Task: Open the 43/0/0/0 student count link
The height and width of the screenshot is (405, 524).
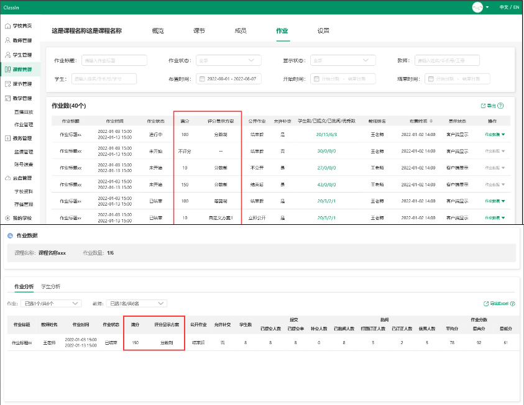Action: 326,184
